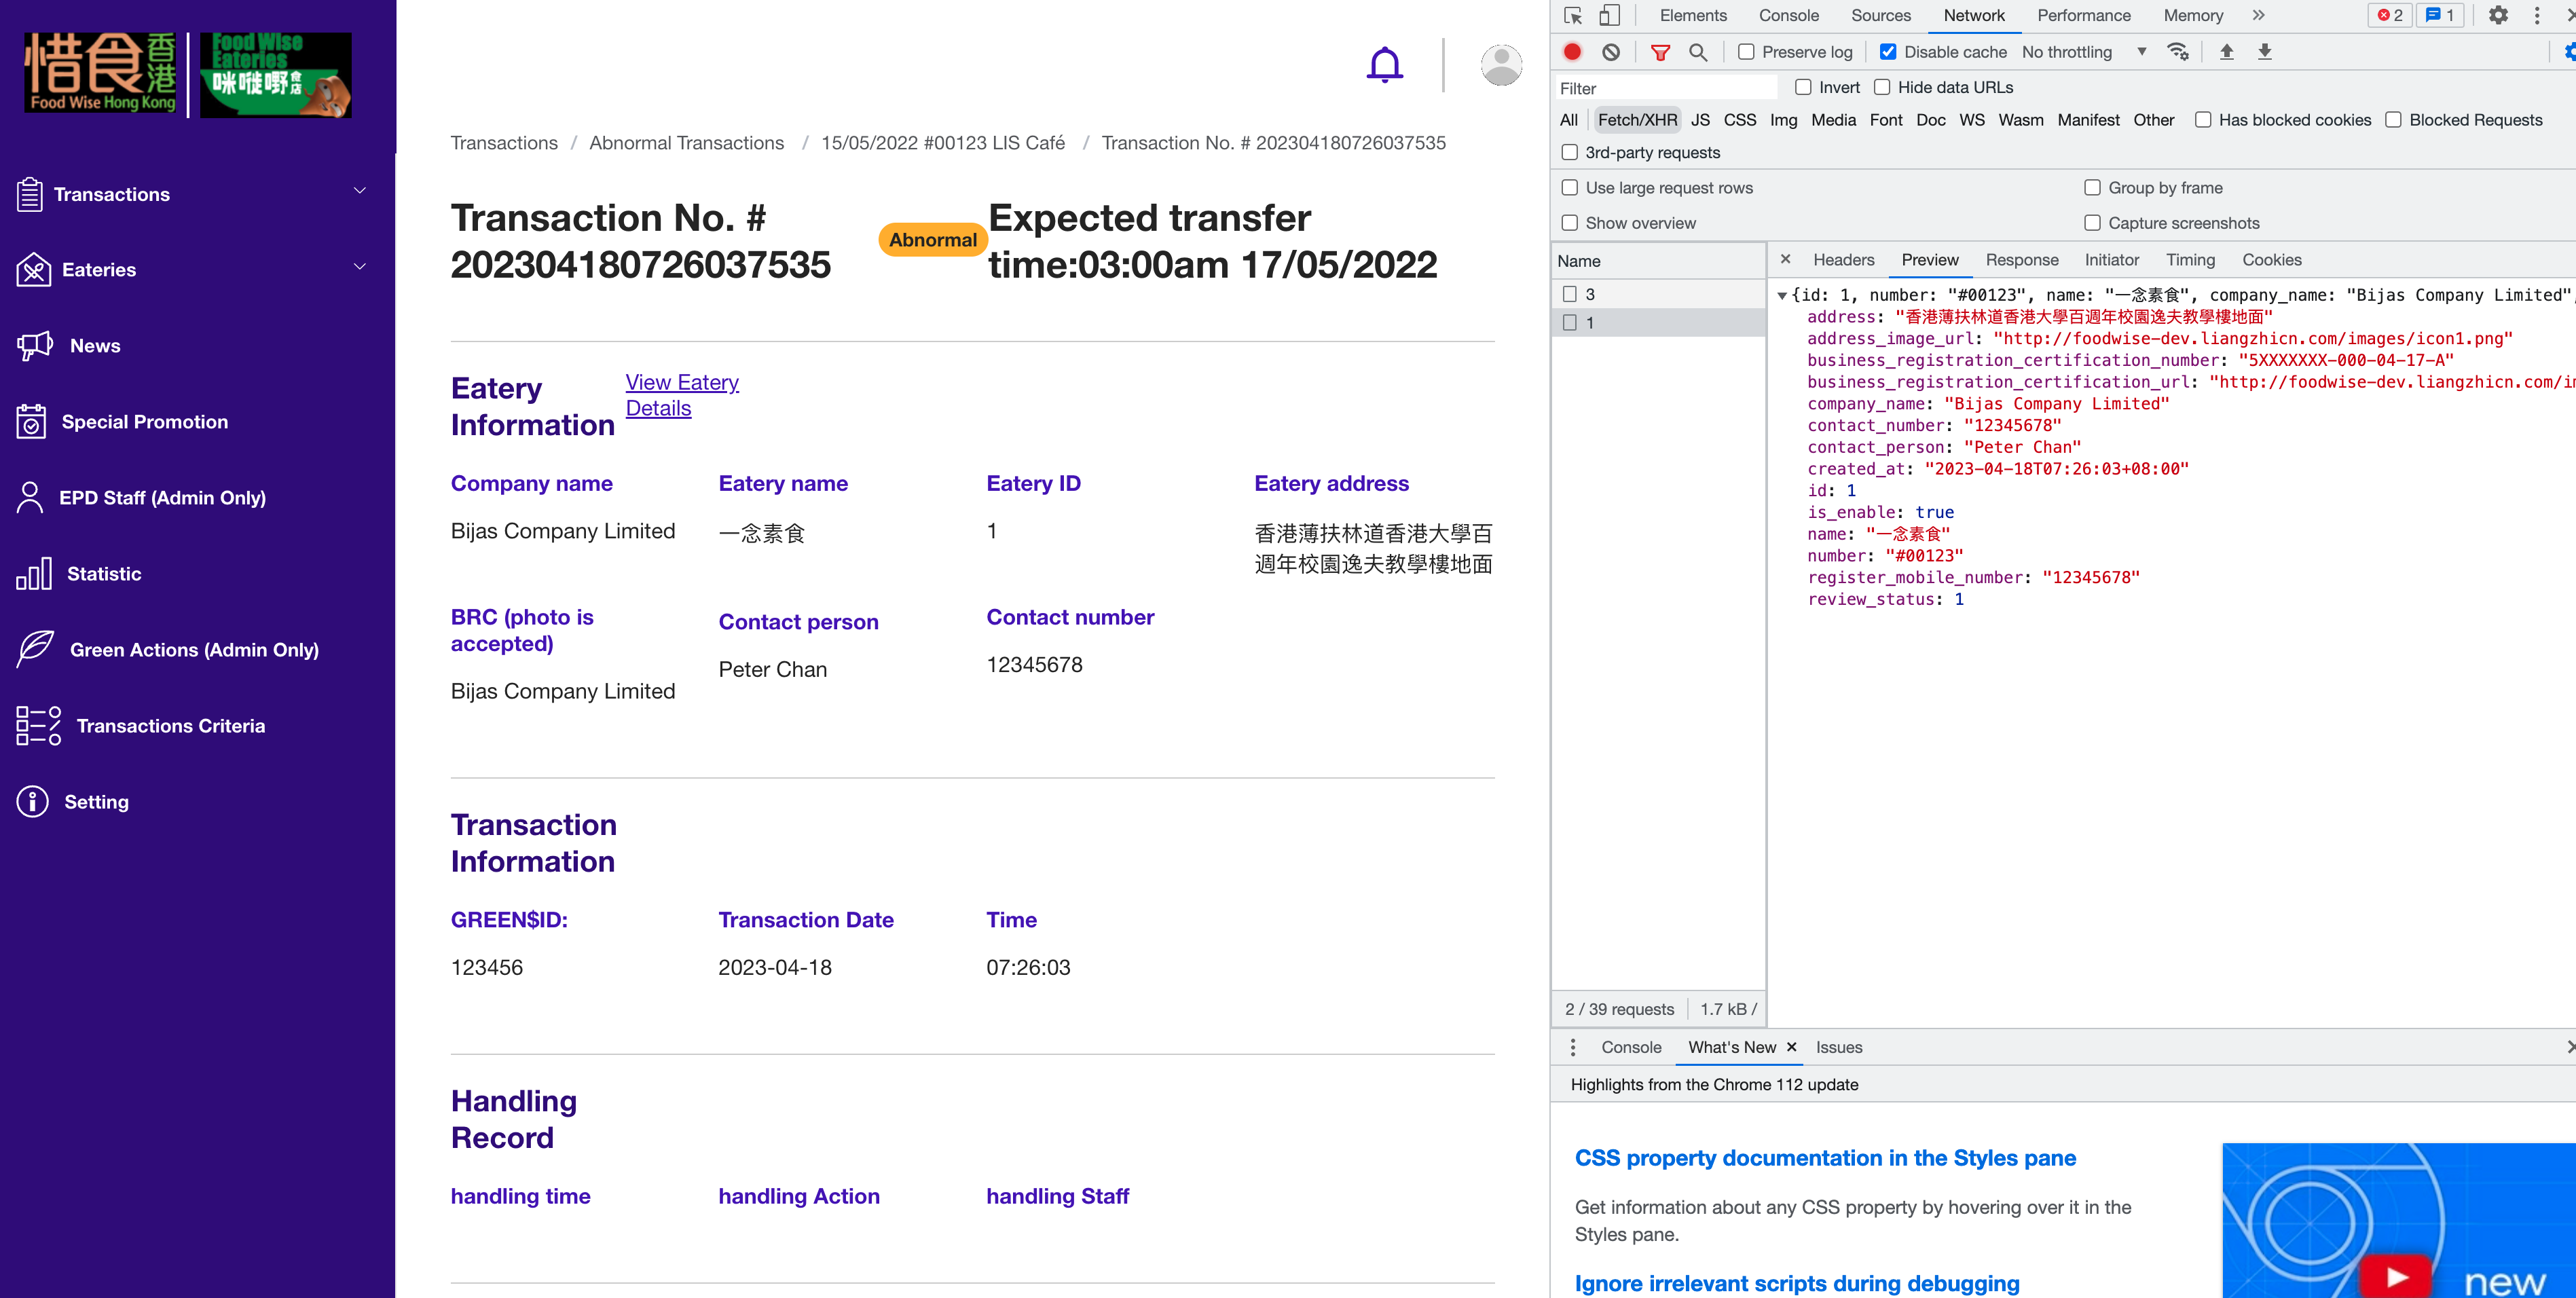
Task: Uncheck the Disable cache checkbox
Action: pyautogui.click(x=1888, y=52)
